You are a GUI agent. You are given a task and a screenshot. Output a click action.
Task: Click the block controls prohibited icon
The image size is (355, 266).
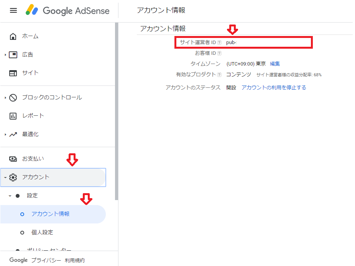point(13,98)
